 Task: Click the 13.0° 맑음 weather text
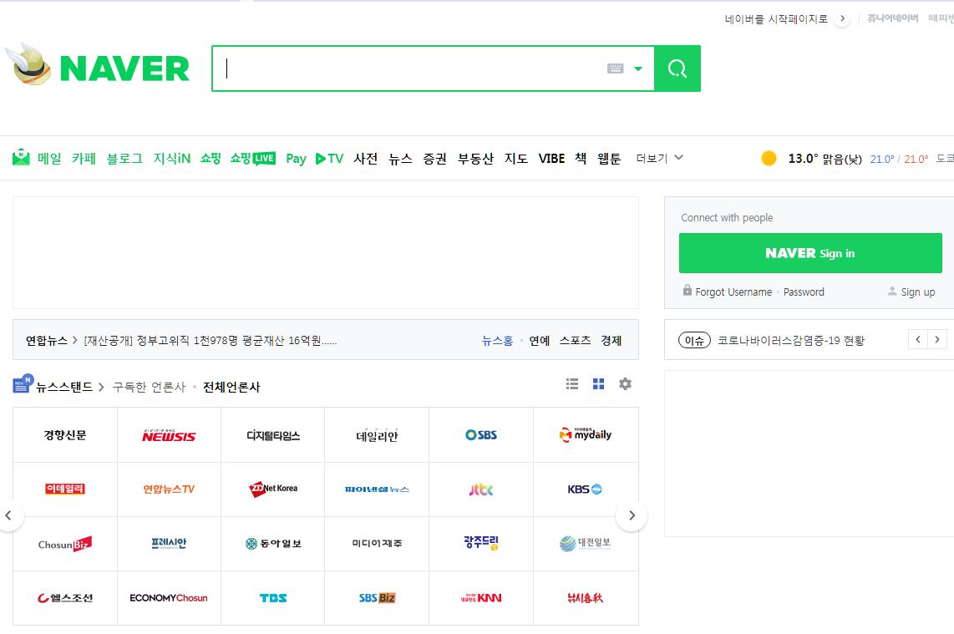point(825,159)
